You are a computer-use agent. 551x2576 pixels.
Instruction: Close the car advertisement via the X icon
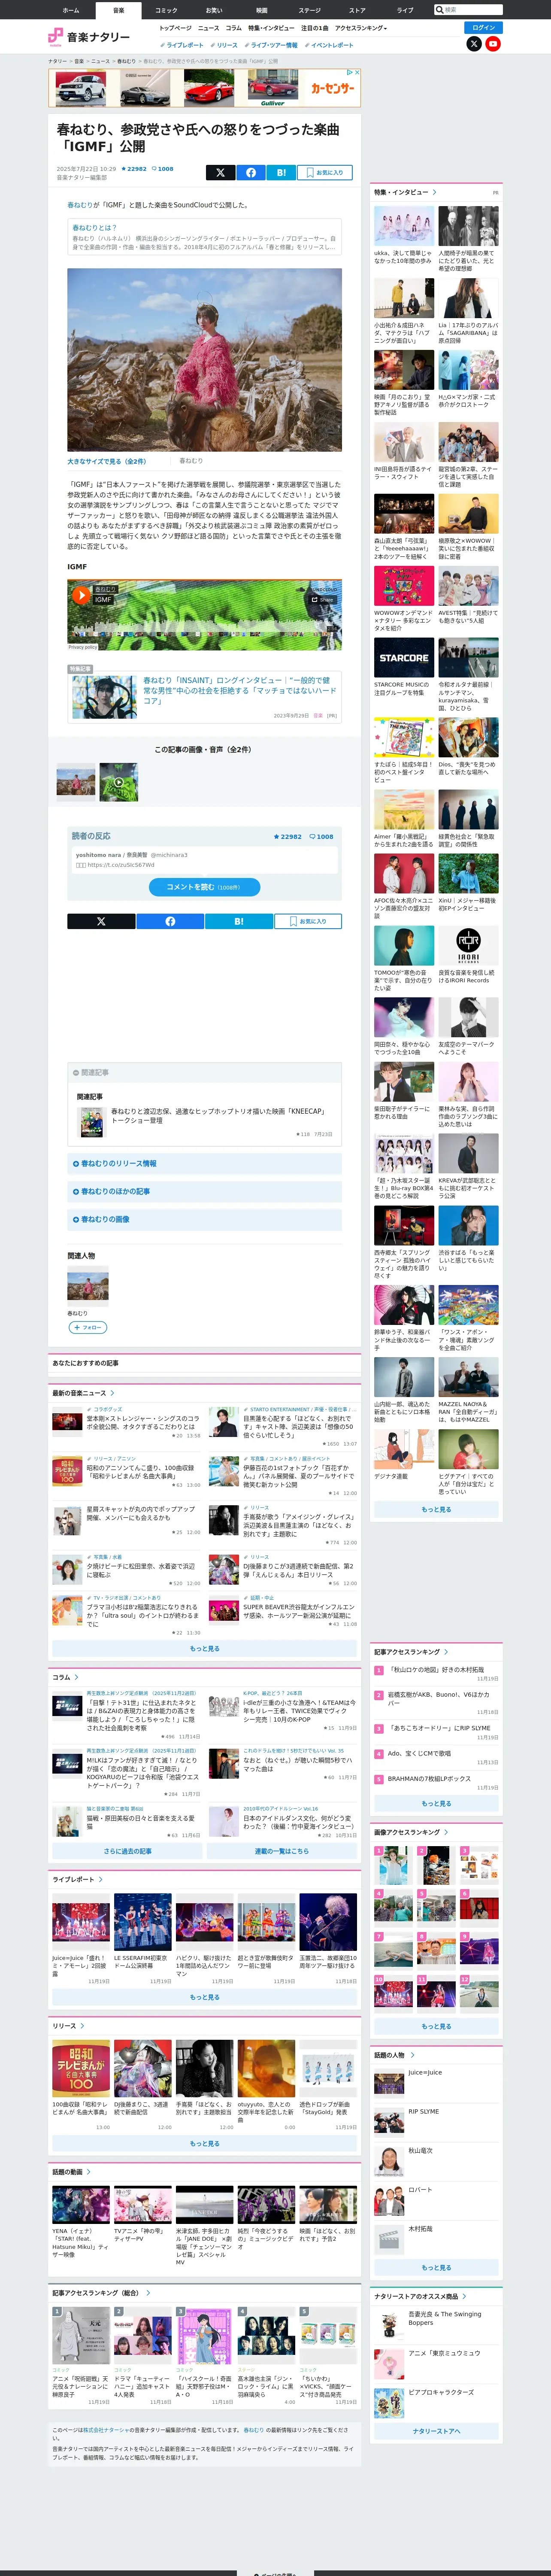coord(357,72)
